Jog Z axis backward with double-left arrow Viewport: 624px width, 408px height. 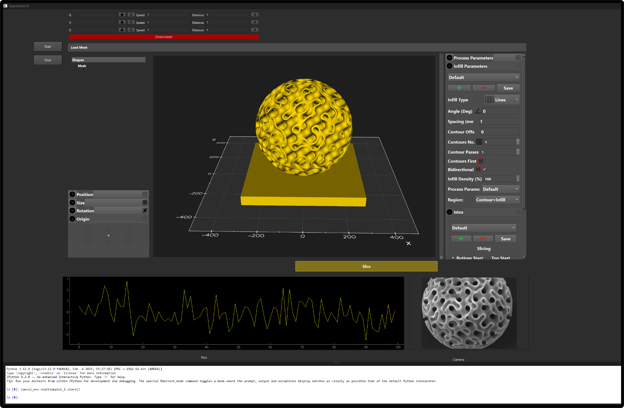[x=131, y=30]
